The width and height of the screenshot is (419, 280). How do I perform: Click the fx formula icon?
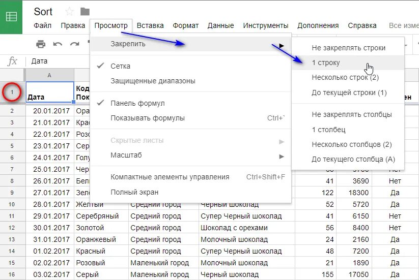click(x=12, y=61)
